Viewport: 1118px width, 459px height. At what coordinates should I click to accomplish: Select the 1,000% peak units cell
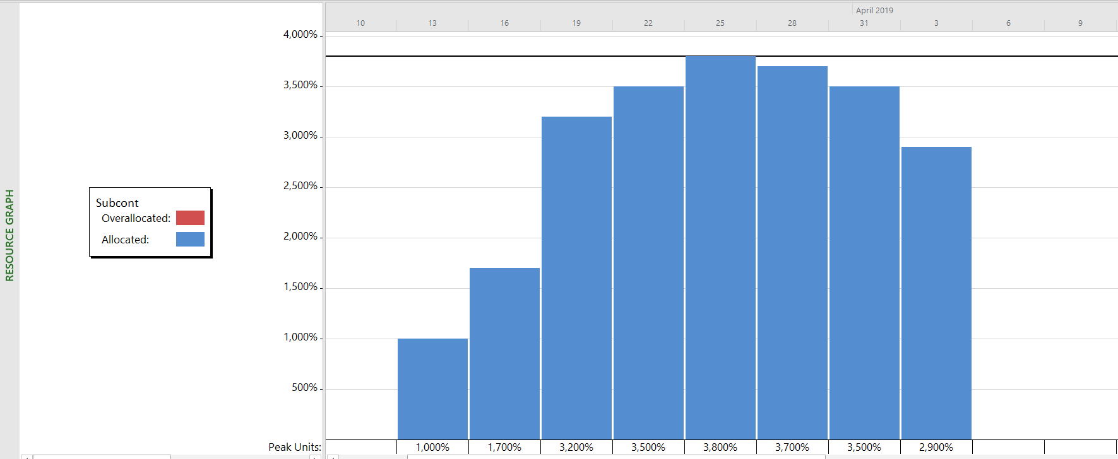pyautogui.click(x=432, y=447)
